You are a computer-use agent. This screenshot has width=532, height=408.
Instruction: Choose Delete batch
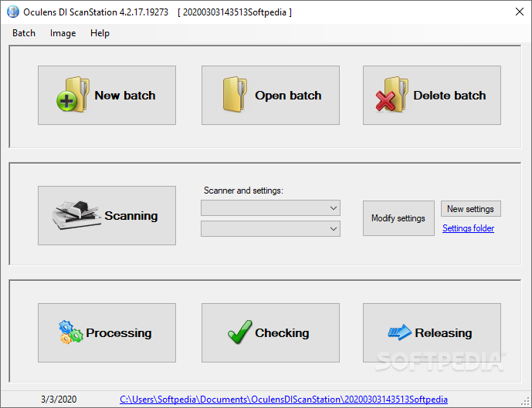tap(432, 95)
